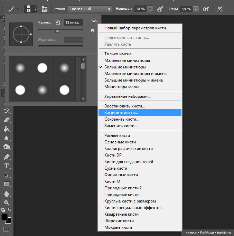Click the brush size field 85 пикс.
The image size is (234, 236).
pyautogui.click(x=73, y=22)
